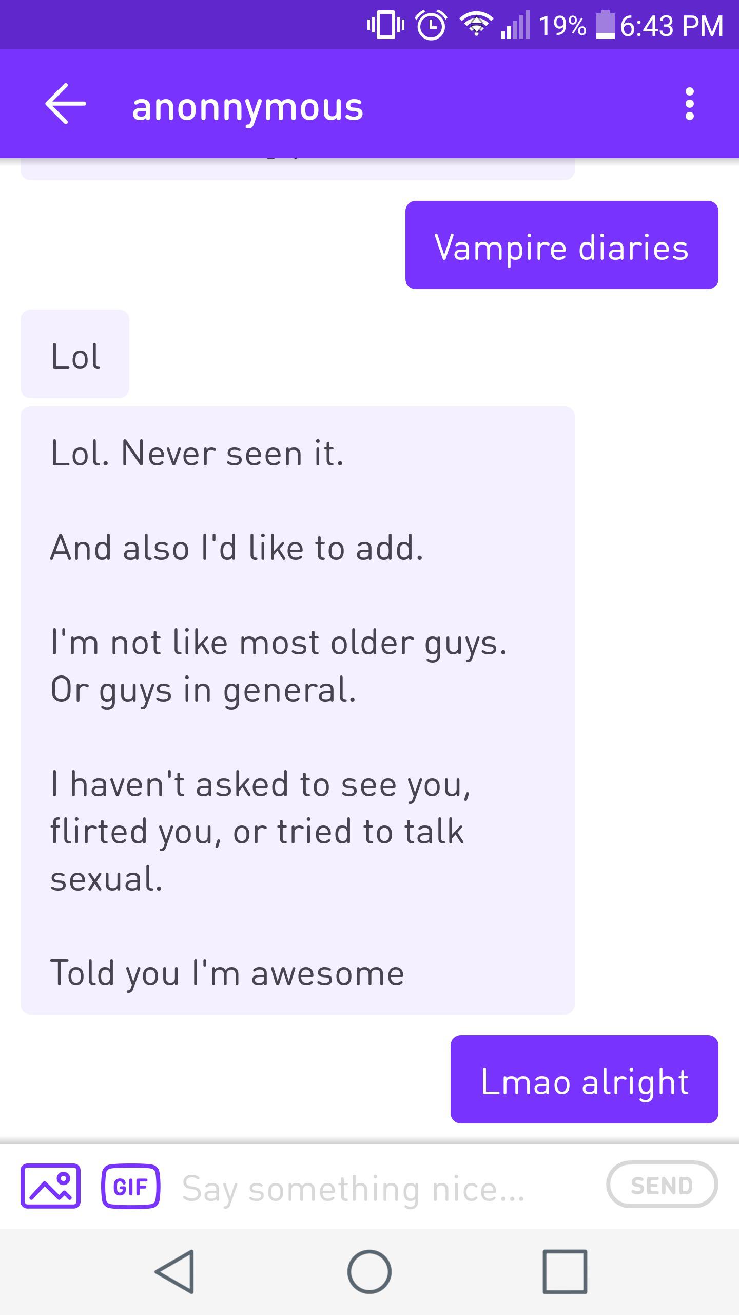Open the GIF picker

[x=131, y=1186]
